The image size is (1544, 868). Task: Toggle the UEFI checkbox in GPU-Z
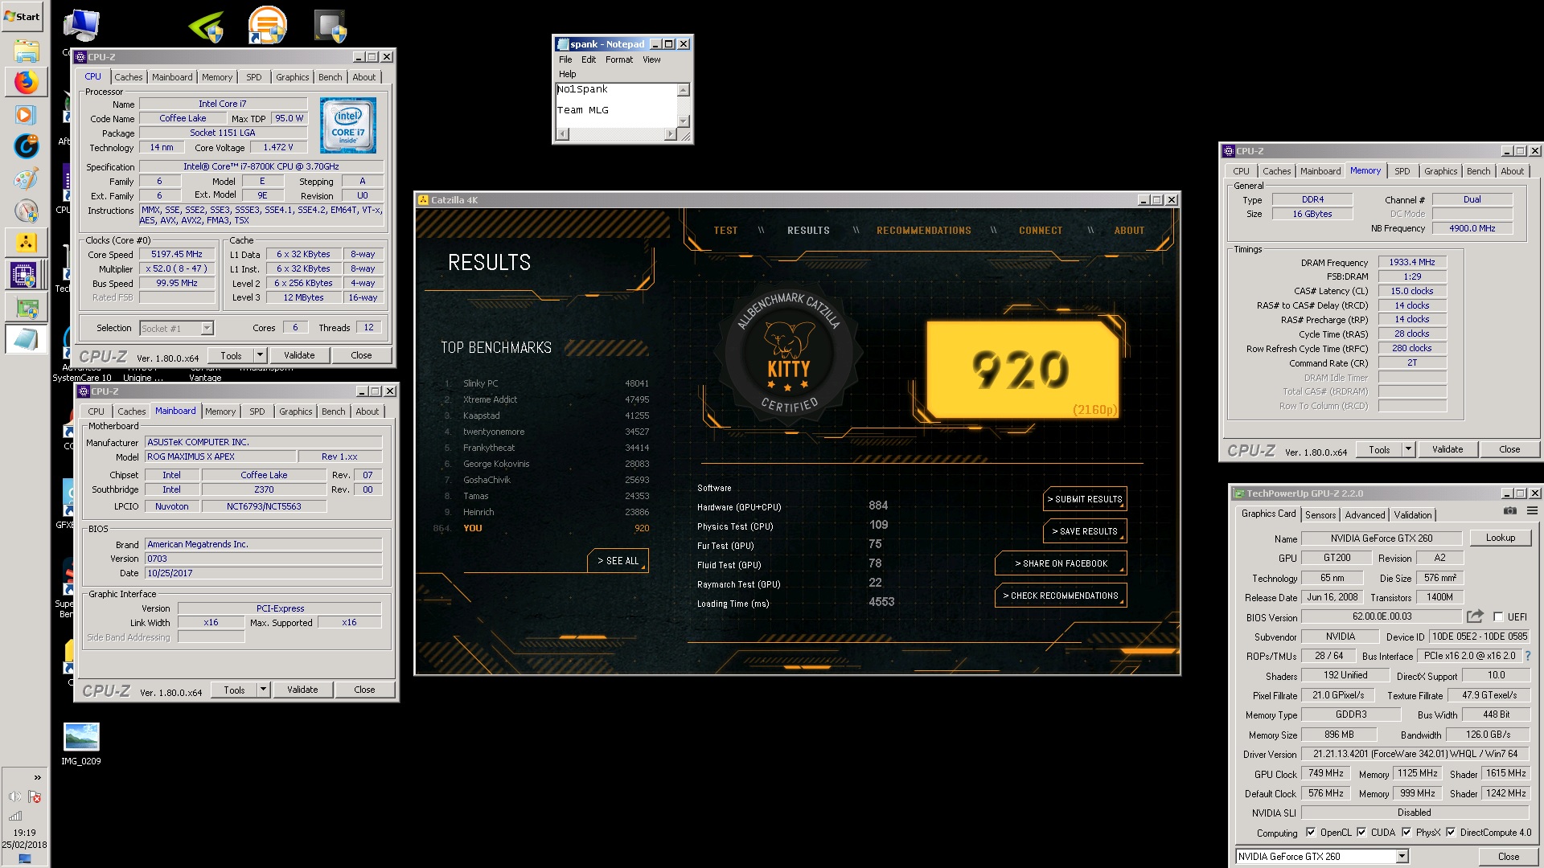(x=1498, y=617)
